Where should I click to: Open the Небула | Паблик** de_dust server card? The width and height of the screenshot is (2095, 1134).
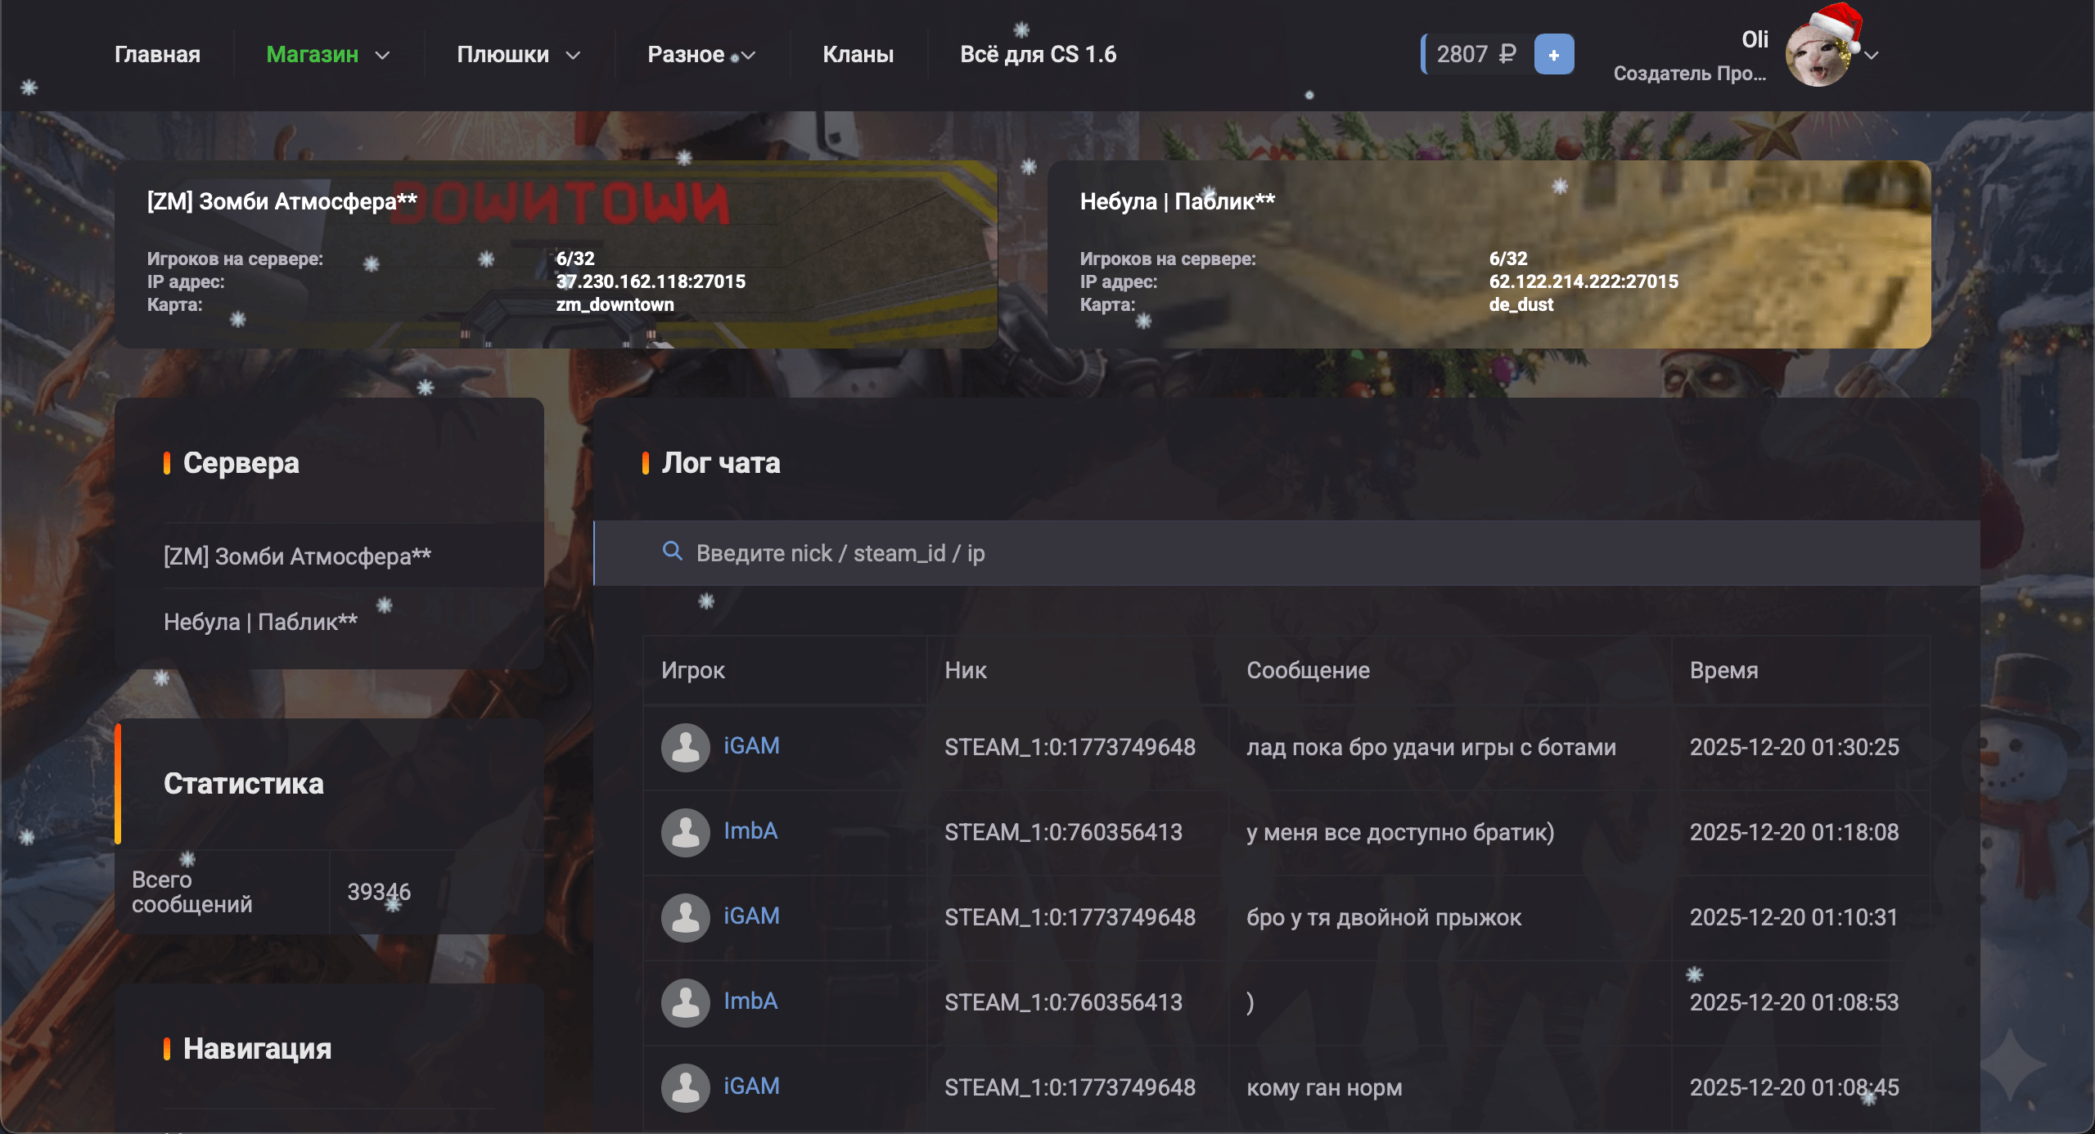(1489, 254)
